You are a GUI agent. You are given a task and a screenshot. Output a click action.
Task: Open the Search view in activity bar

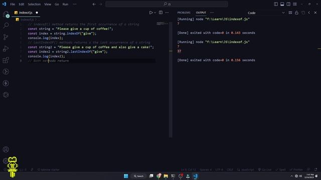click(6, 25)
